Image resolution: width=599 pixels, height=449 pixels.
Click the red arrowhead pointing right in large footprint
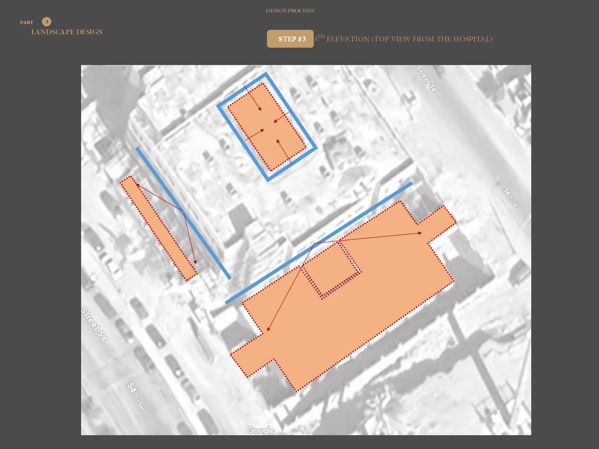tap(419, 233)
